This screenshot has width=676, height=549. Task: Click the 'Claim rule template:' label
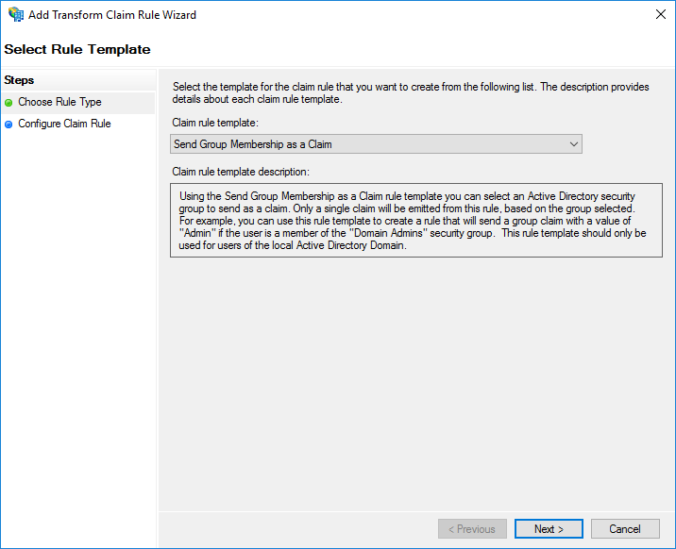(215, 123)
